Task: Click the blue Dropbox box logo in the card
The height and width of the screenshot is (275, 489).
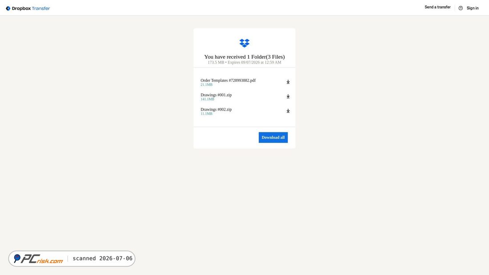Action: tap(244, 43)
